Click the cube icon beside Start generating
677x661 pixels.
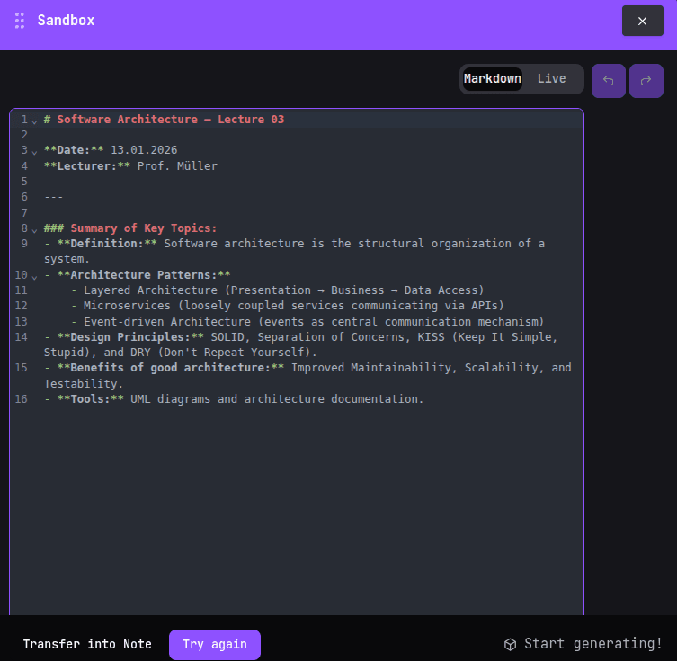click(510, 644)
